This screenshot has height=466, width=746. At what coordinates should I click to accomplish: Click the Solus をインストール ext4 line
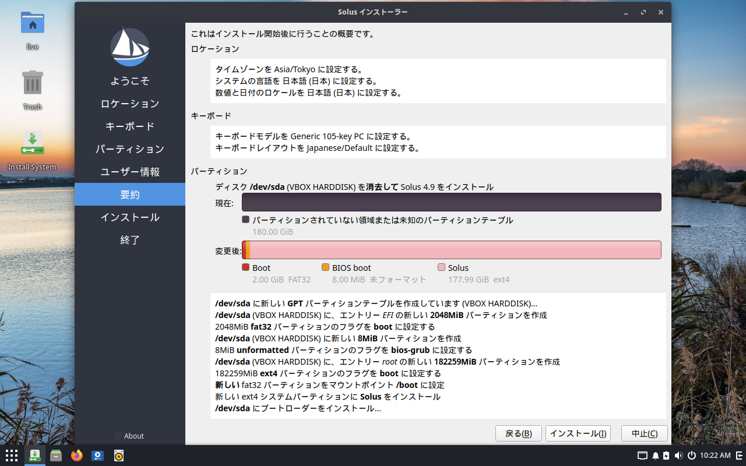(328, 397)
